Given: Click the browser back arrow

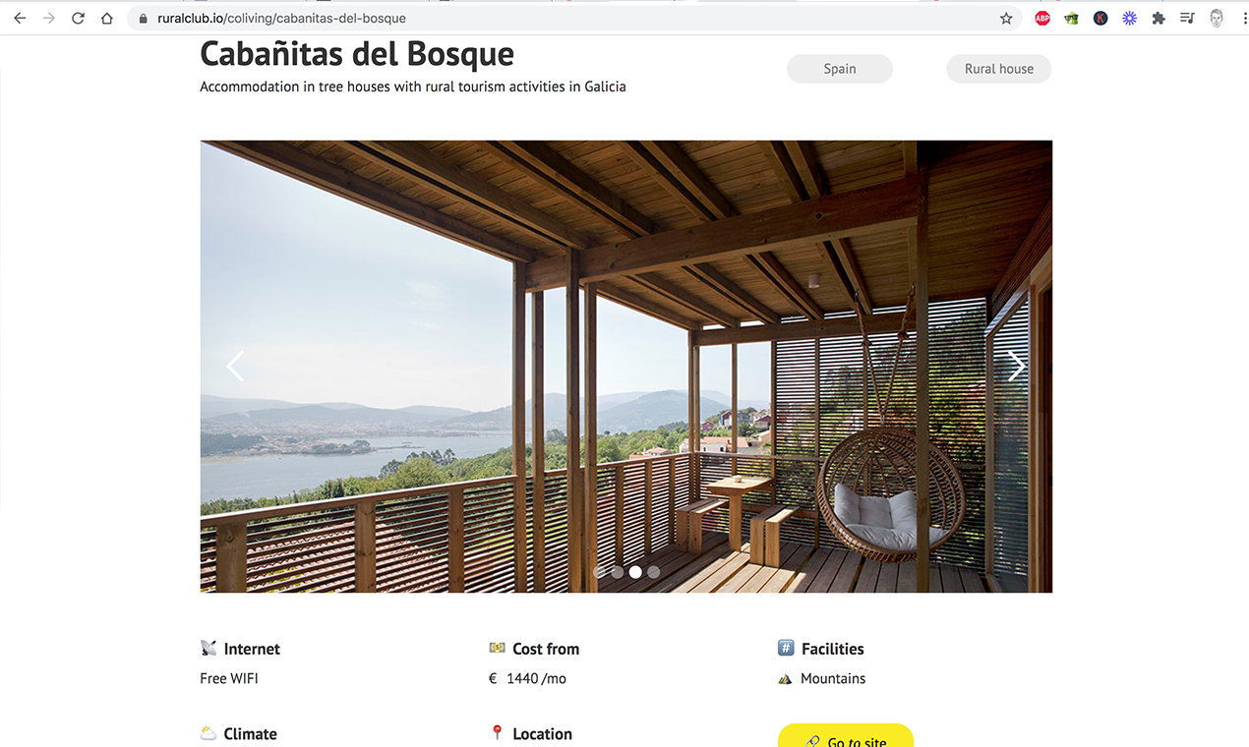Looking at the screenshot, I should coord(20,18).
